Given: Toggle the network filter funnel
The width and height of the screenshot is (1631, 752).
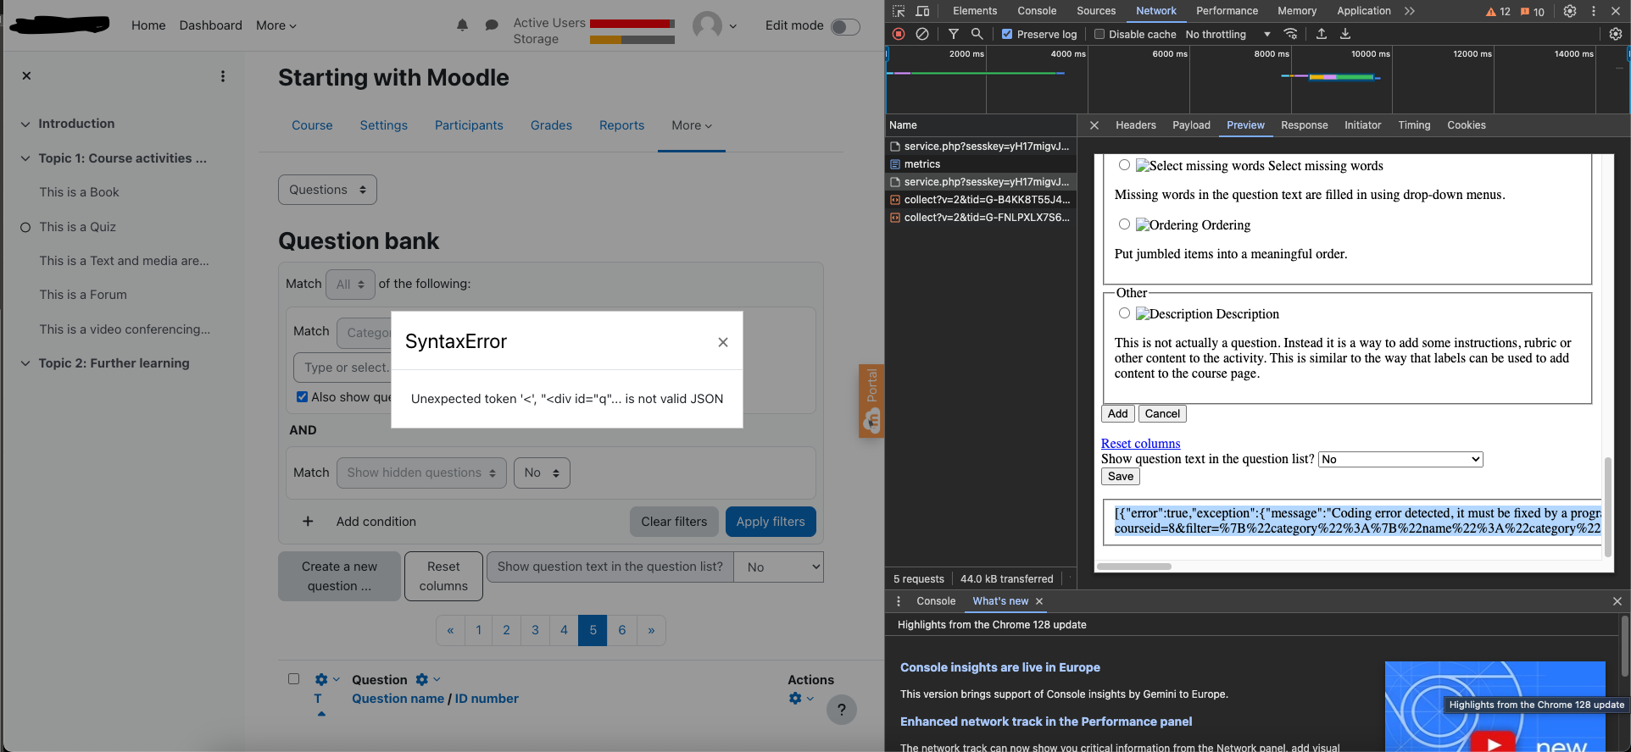Looking at the screenshot, I should point(954,34).
